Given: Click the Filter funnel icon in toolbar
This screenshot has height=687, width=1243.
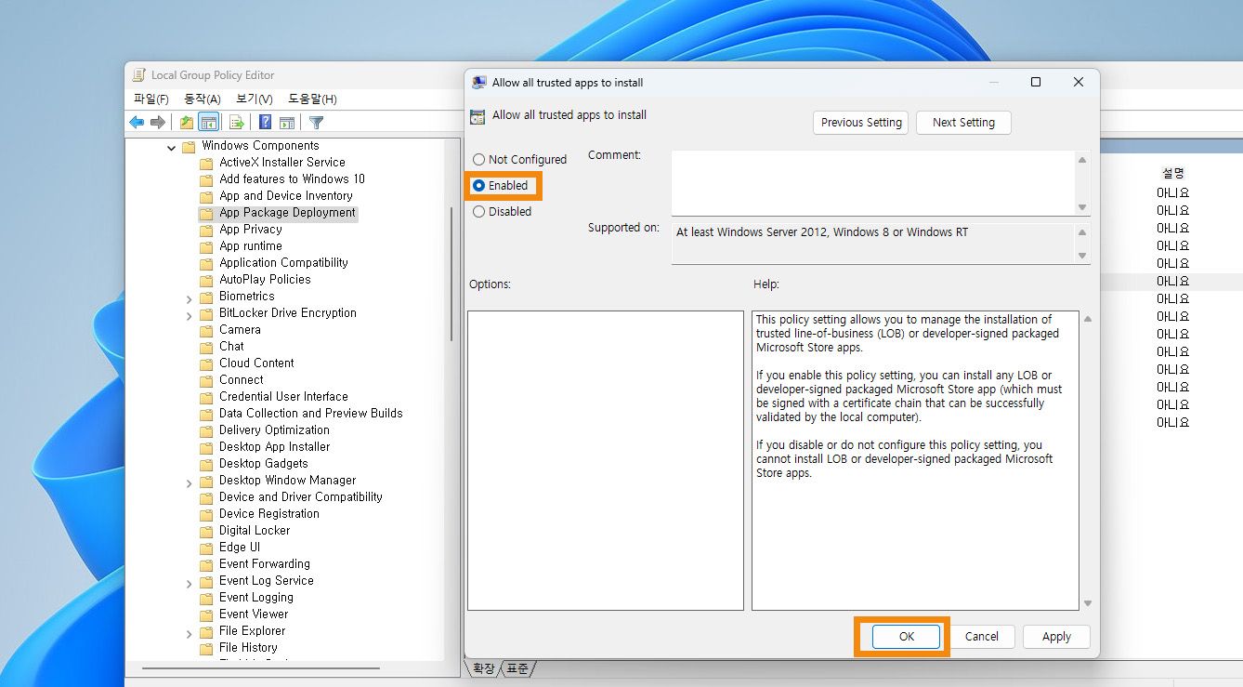Looking at the screenshot, I should point(316,122).
